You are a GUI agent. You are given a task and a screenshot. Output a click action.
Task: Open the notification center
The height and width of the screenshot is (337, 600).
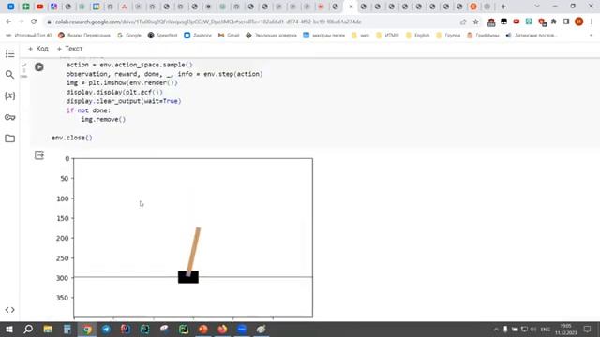click(588, 329)
